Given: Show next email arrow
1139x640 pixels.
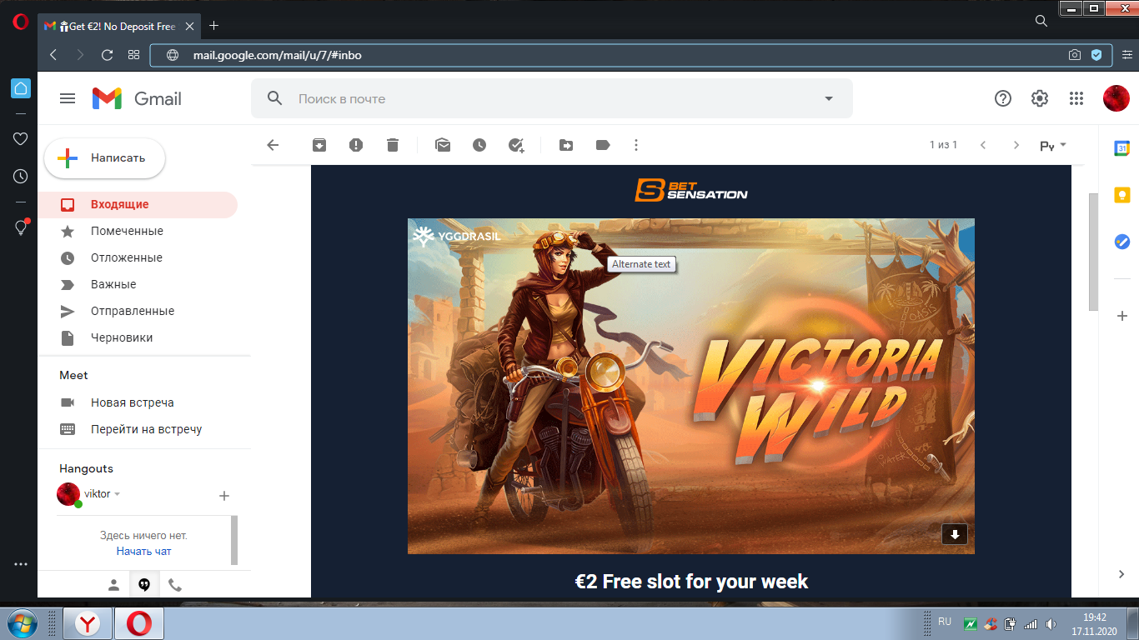Looking at the screenshot, I should [1016, 145].
